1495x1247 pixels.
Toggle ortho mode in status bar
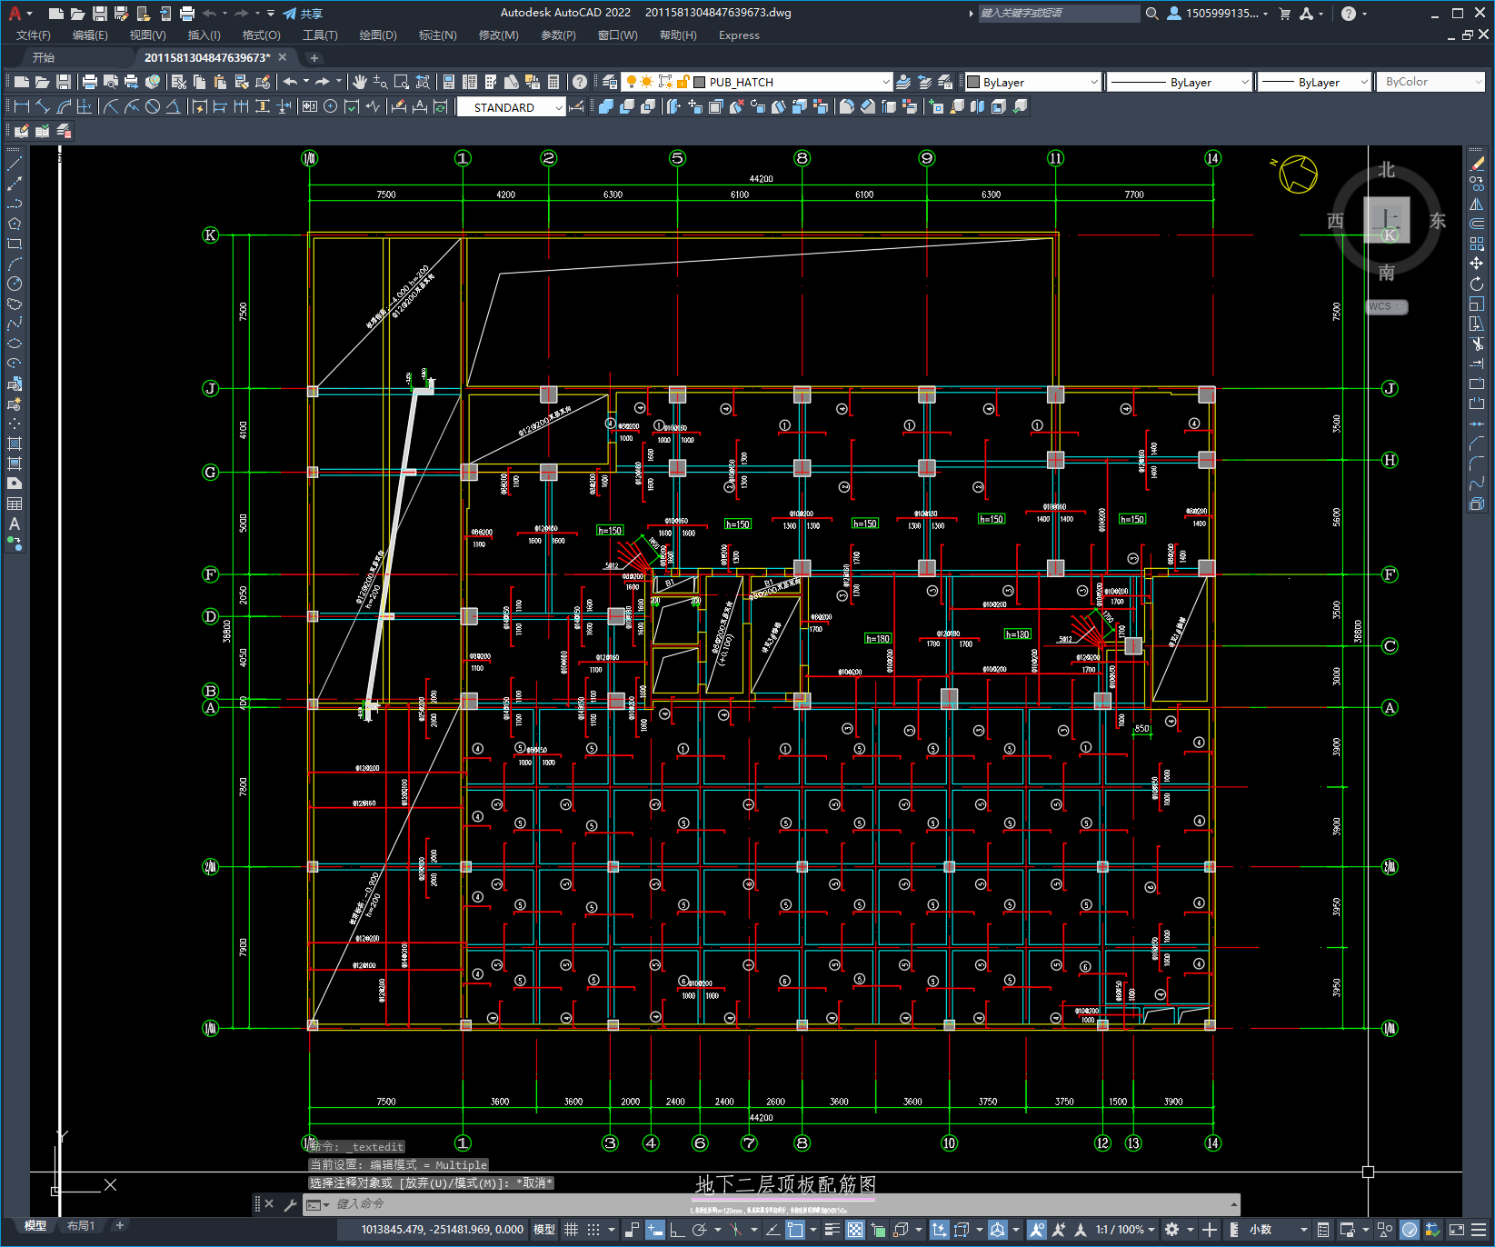[x=677, y=1230]
